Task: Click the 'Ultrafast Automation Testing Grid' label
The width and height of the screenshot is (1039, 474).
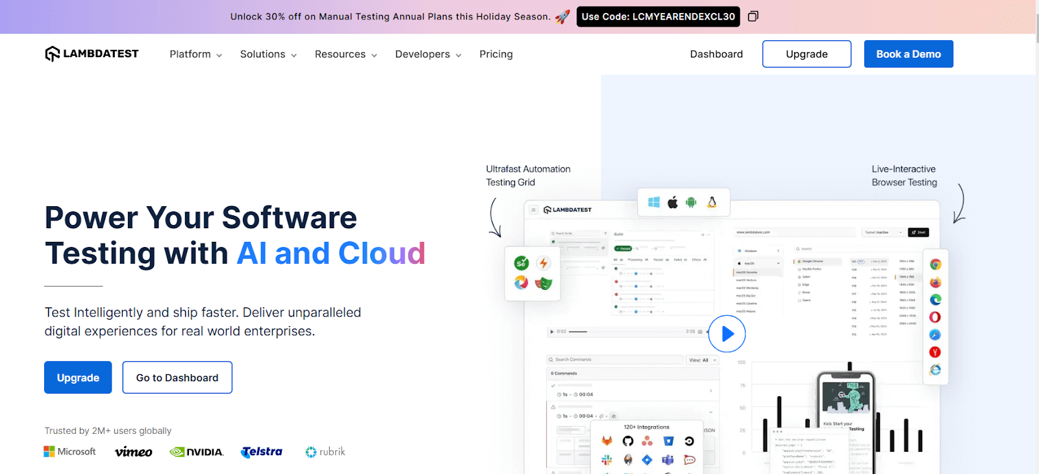Action: tap(529, 176)
